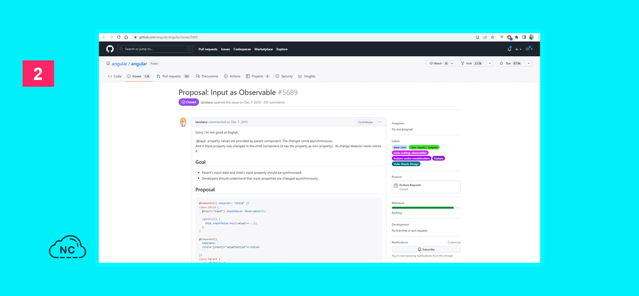The width and height of the screenshot is (639, 296).
Task: Click the 'Contributor' badge on the comment
Action: (366, 122)
